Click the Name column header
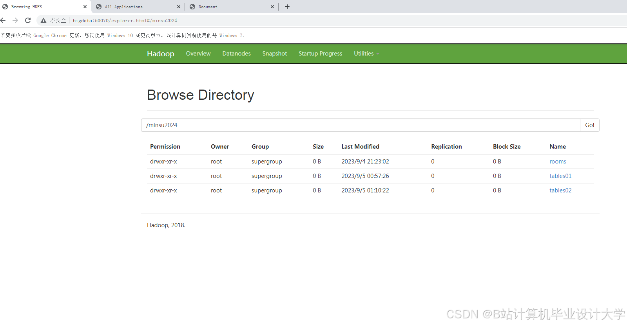627x325 pixels. (558, 147)
